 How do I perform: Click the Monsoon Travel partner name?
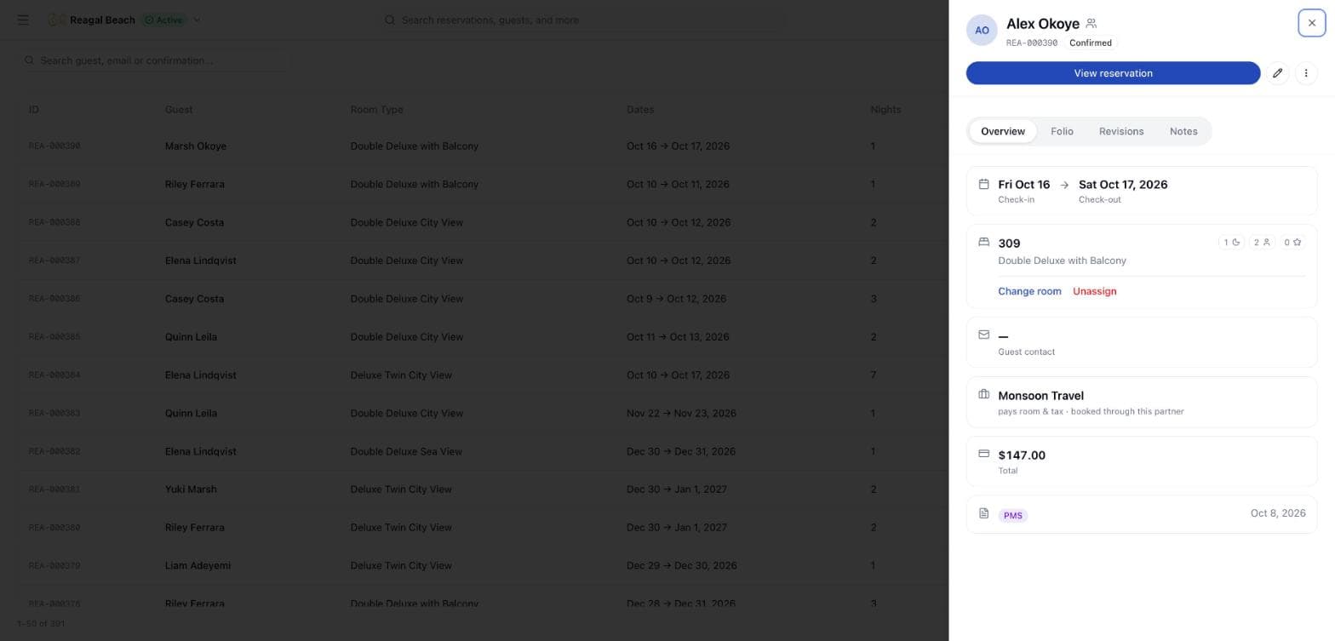coord(1040,396)
